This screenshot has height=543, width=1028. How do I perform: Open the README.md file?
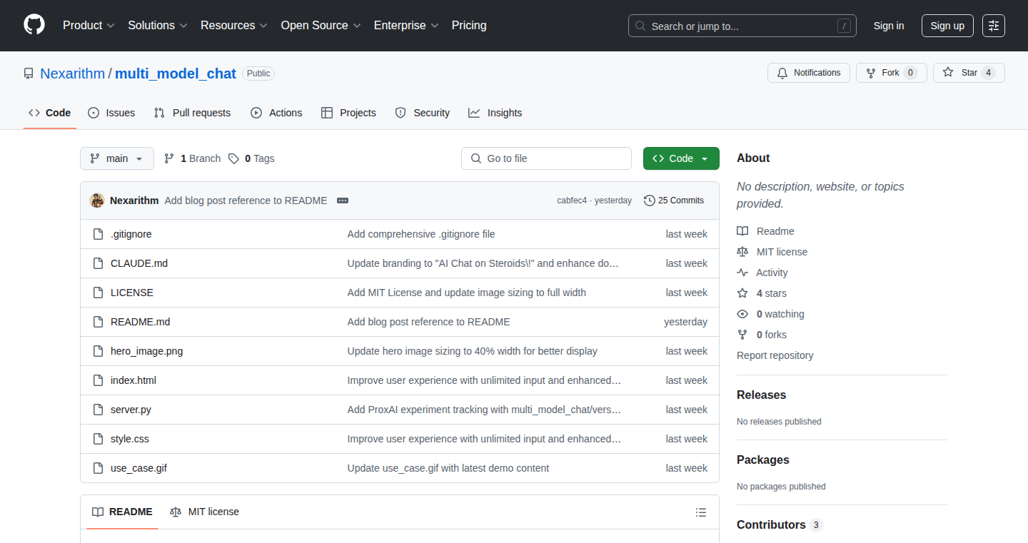pos(141,322)
